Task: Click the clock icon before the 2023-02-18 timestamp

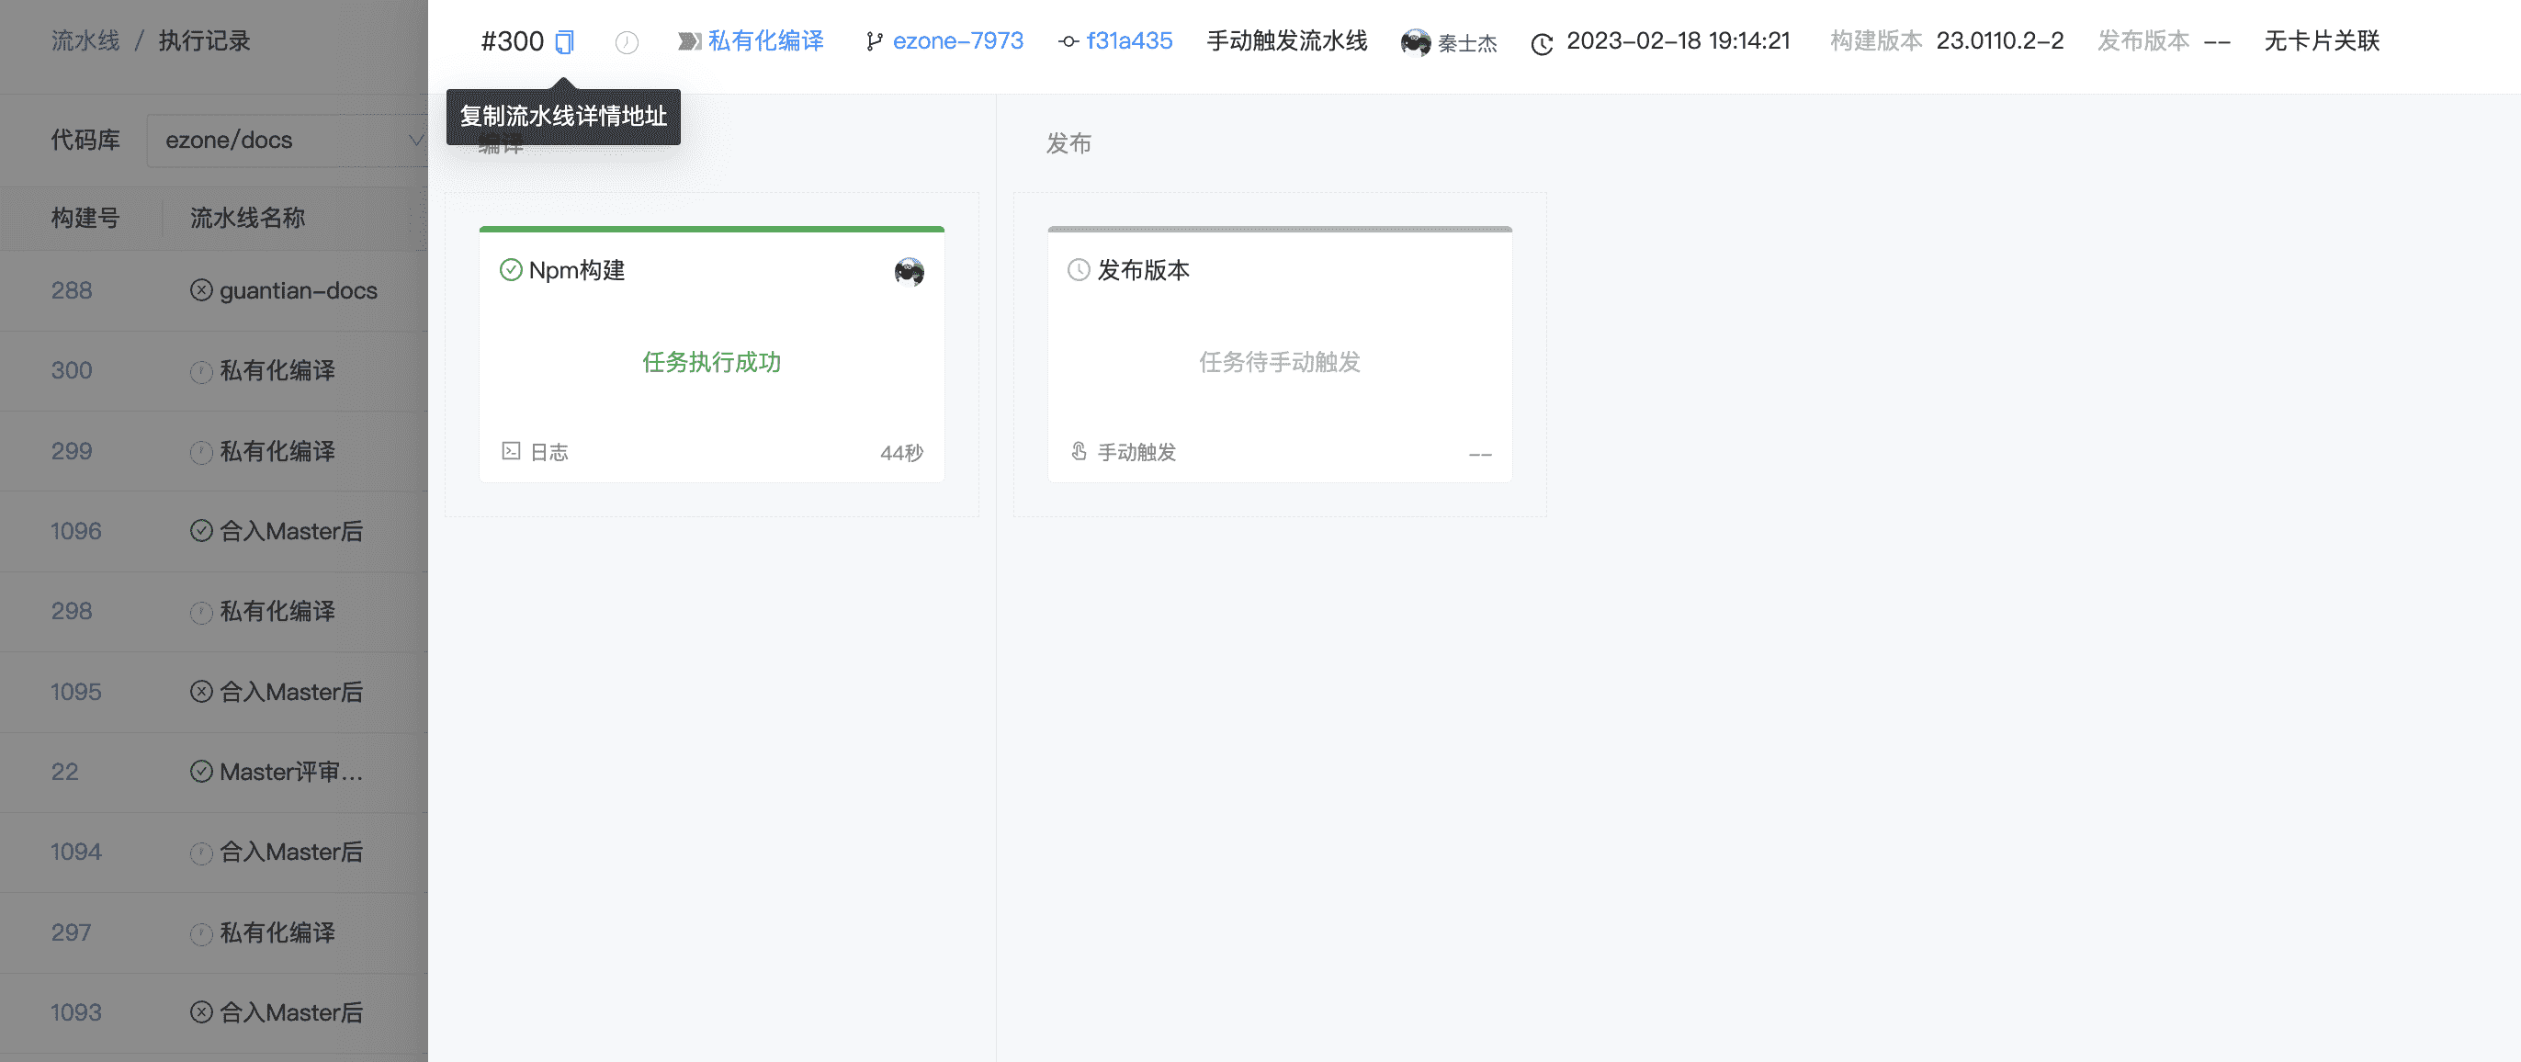Action: [x=1541, y=42]
